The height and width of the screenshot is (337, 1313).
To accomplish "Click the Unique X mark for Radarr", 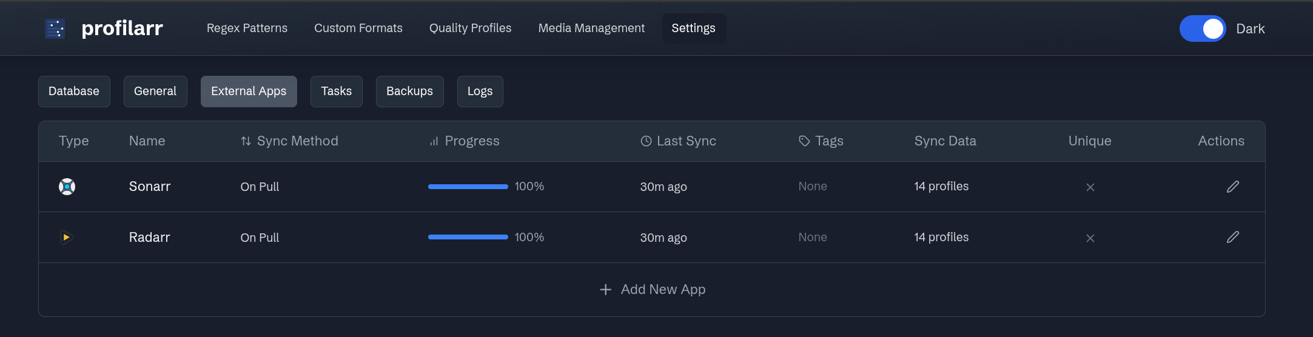I will click(1090, 238).
